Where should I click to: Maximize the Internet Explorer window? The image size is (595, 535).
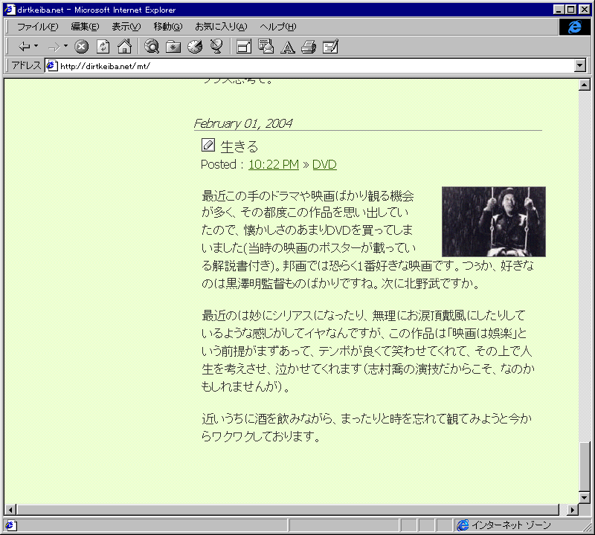click(x=570, y=10)
